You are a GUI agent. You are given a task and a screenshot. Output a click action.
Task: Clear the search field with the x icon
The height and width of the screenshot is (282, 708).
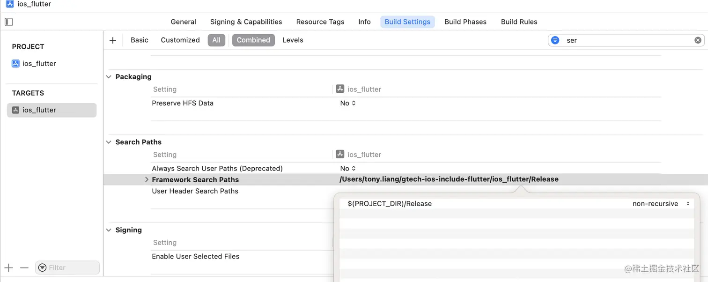tap(698, 40)
